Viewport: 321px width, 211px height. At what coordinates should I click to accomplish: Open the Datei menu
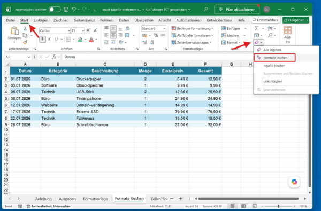[11, 20]
